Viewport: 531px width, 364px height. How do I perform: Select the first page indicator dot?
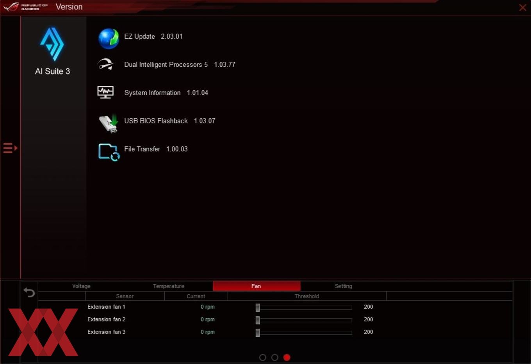tap(263, 357)
